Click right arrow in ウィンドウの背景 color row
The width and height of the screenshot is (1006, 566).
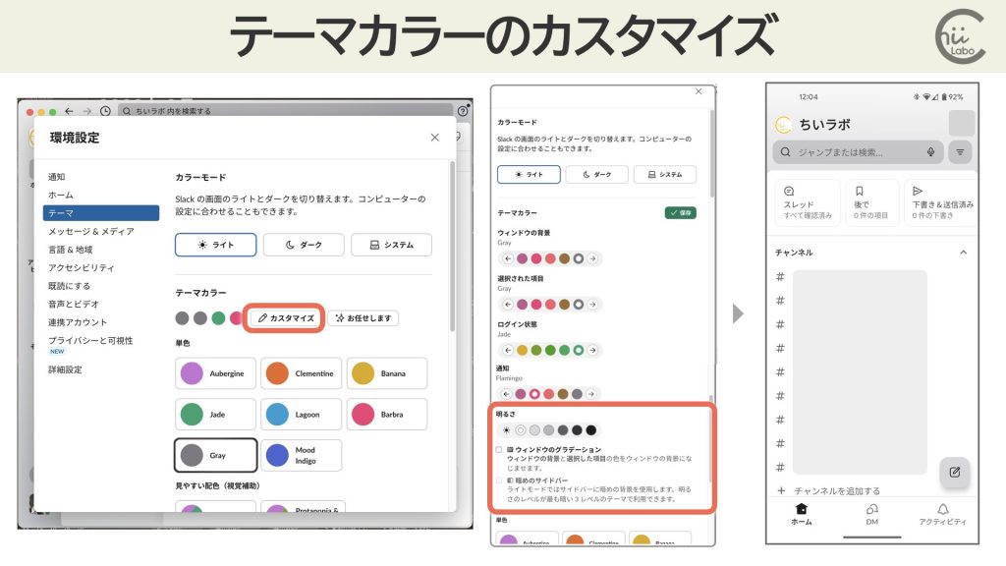pyautogui.click(x=592, y=258)
